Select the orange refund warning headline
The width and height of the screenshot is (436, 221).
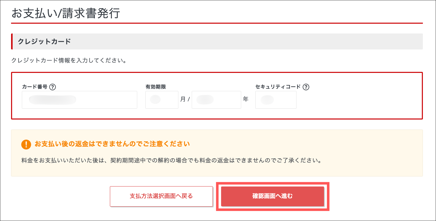(112, 144)
